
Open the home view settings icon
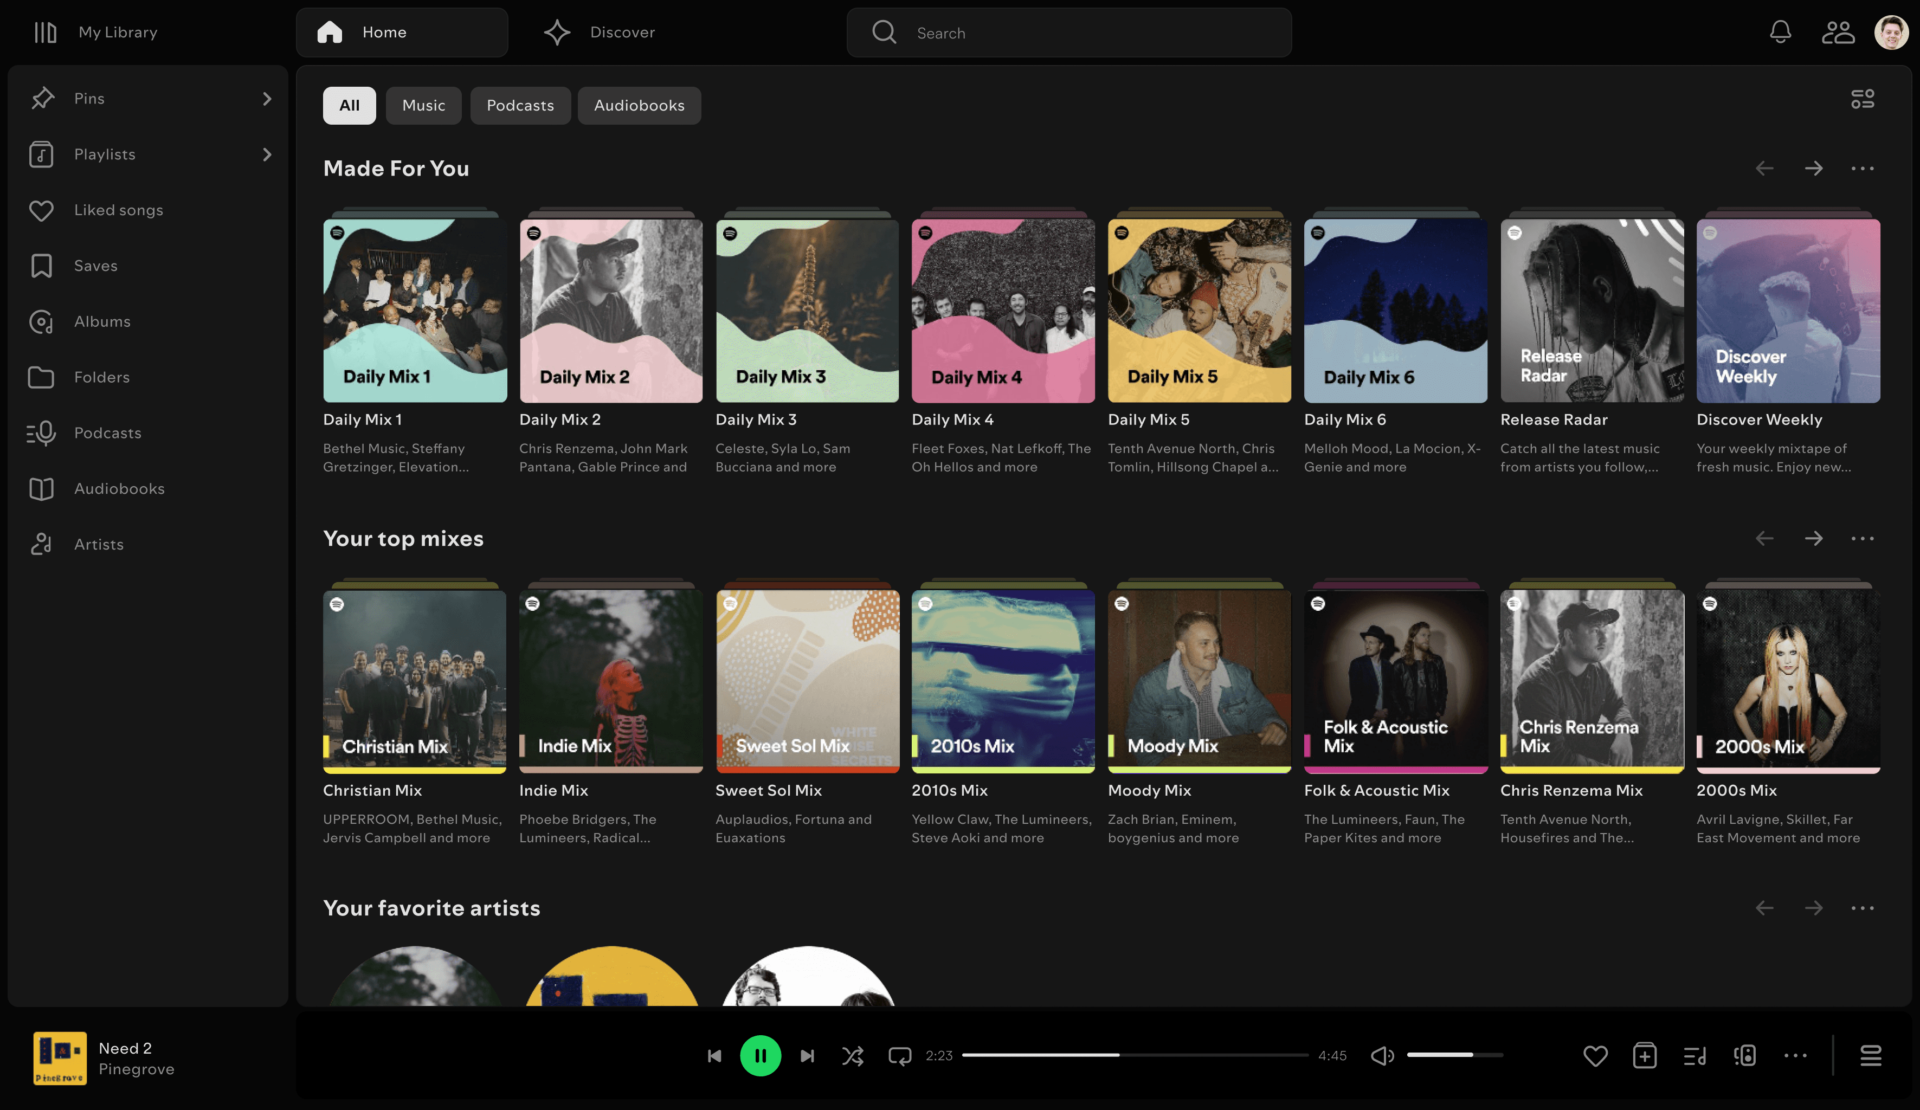click(1862, 99)
